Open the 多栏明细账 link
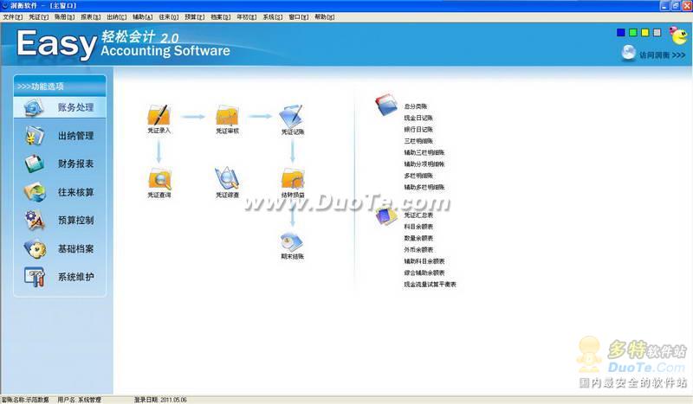This screenshot has width=693, height=404. (418, 176)
